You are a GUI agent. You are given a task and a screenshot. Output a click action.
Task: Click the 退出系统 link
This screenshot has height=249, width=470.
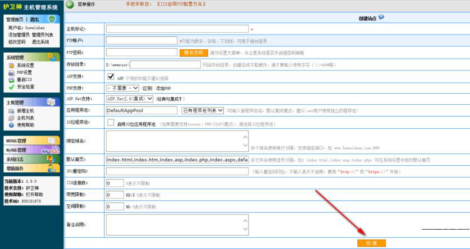click(x=41, y=42)
